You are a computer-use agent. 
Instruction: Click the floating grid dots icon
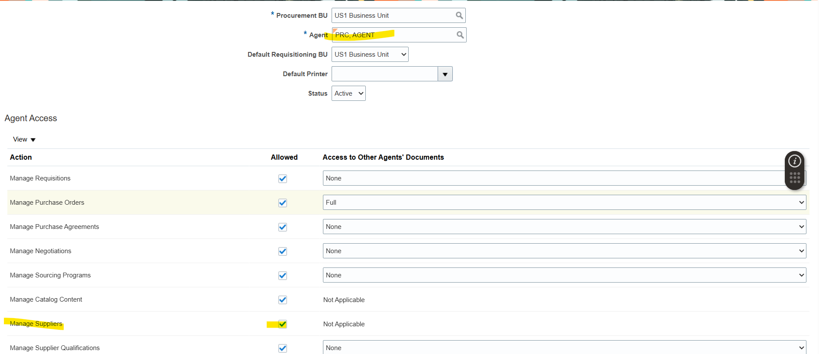click(x=794, y=178)
